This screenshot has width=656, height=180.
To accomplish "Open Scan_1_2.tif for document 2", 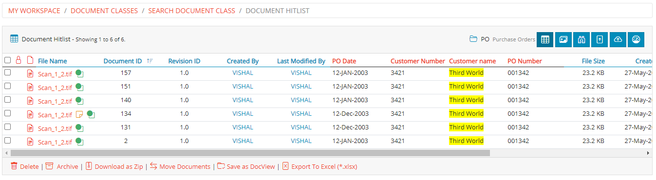I will [x=55, y=143].
